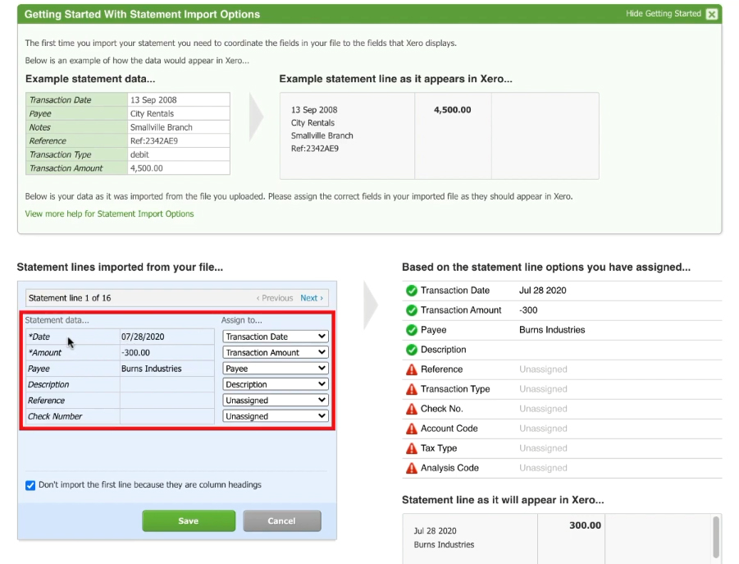This screenshot has width=739, height=564.
Task: Click green check icon beside Transaction Amount
Action: (x=412, y=310)
